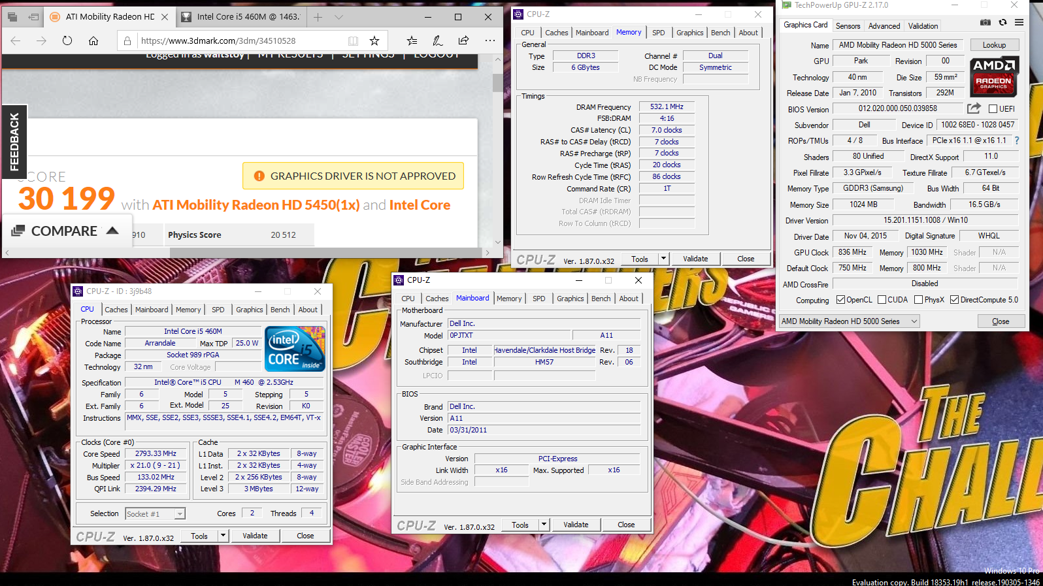1043x586 pixels.
Task: Switch to Intel Core i5 460M browser tab
Action: click(x=241, y=17)
